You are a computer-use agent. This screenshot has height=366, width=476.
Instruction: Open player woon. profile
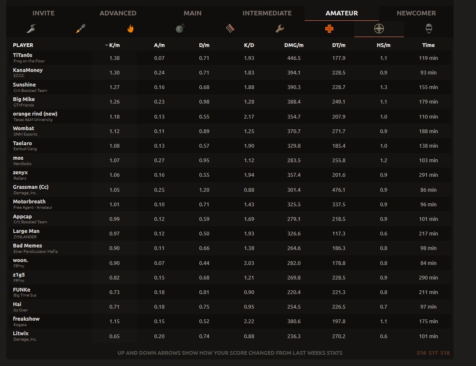tap(20, 260)
